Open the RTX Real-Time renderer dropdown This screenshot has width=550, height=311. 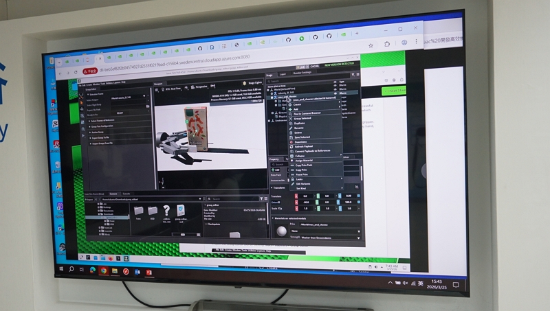coord(171,89)
